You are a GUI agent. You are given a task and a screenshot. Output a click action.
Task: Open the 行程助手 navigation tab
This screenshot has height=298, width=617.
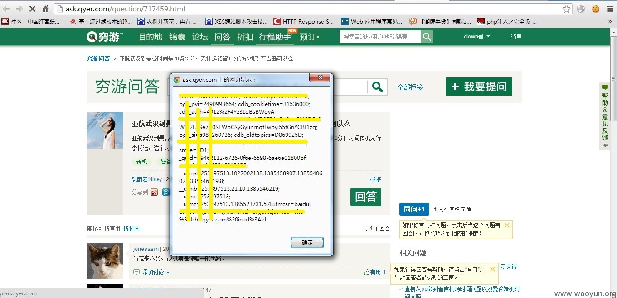[275, 37]
